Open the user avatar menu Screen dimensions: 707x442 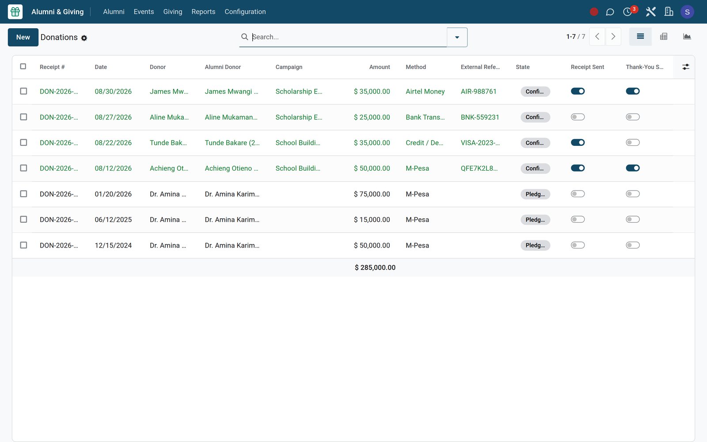(x=687, y=12)
